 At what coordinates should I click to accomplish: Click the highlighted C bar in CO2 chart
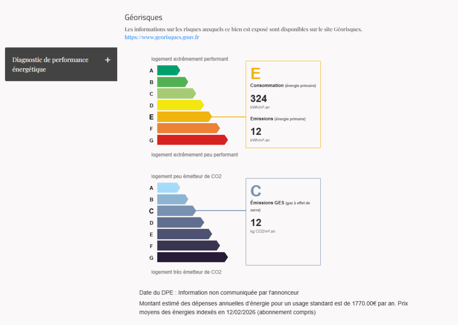176,211
